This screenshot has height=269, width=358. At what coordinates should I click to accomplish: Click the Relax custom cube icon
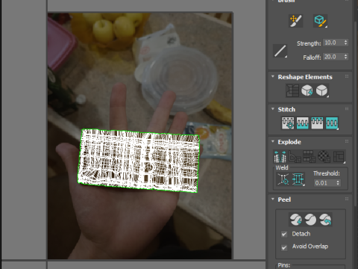pos(322,90)
